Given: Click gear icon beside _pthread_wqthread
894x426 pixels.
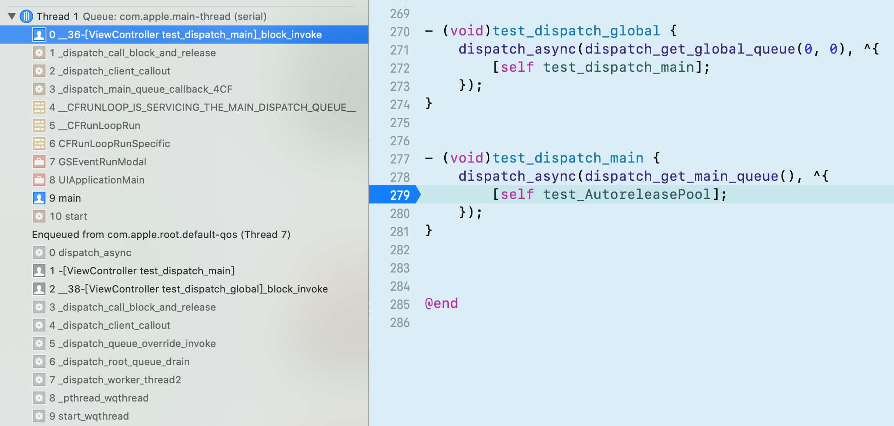Looking at the screenshot, I should pos(39,398).
